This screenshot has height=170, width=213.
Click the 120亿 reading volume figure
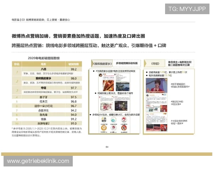pyautogui.click(x=163, y=72)
